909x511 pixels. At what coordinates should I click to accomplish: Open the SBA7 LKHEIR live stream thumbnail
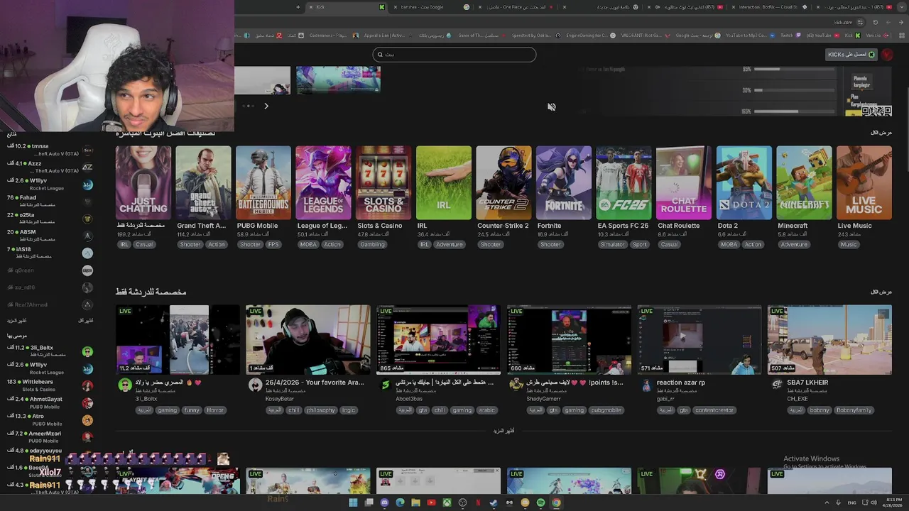tap(829, 340)
